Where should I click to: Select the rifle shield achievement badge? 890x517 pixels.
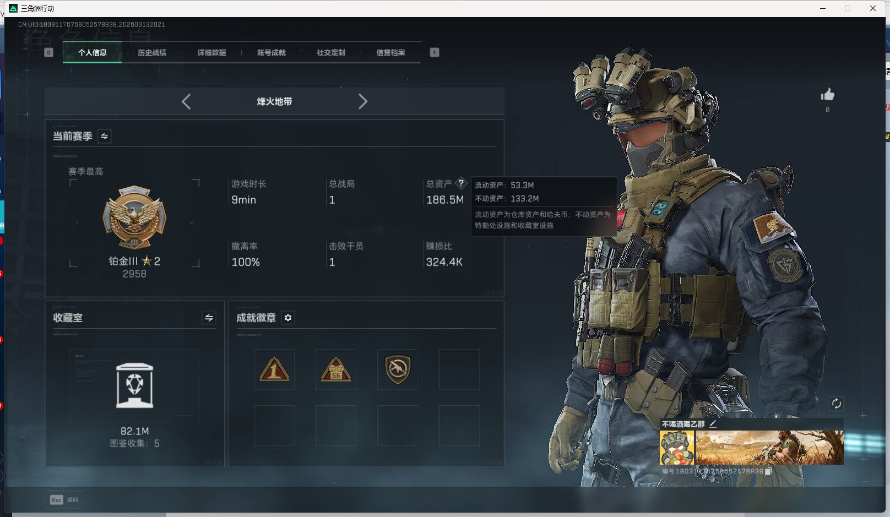tap(397, 369)
